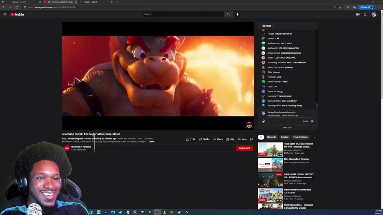
Task: Open the YouTube guide hamburger menu
Action: (x=5, y=14)
